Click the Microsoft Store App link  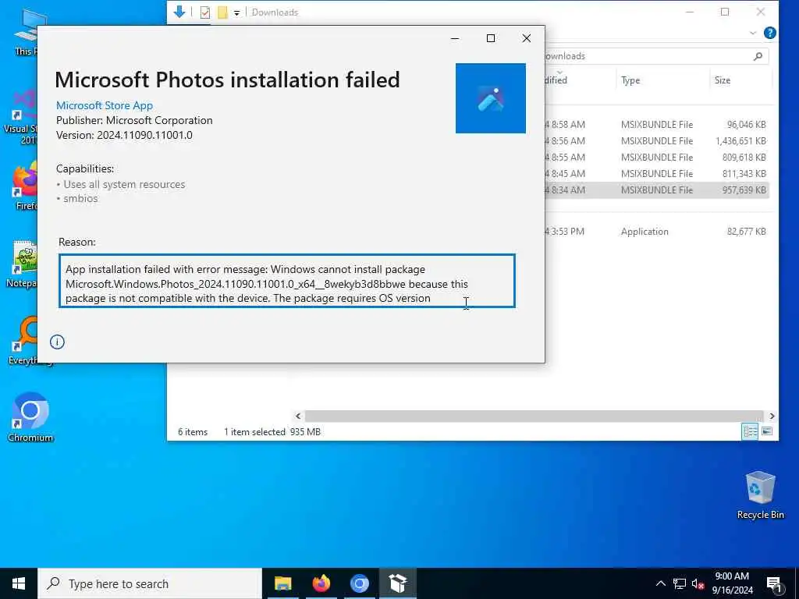[105, 105]
